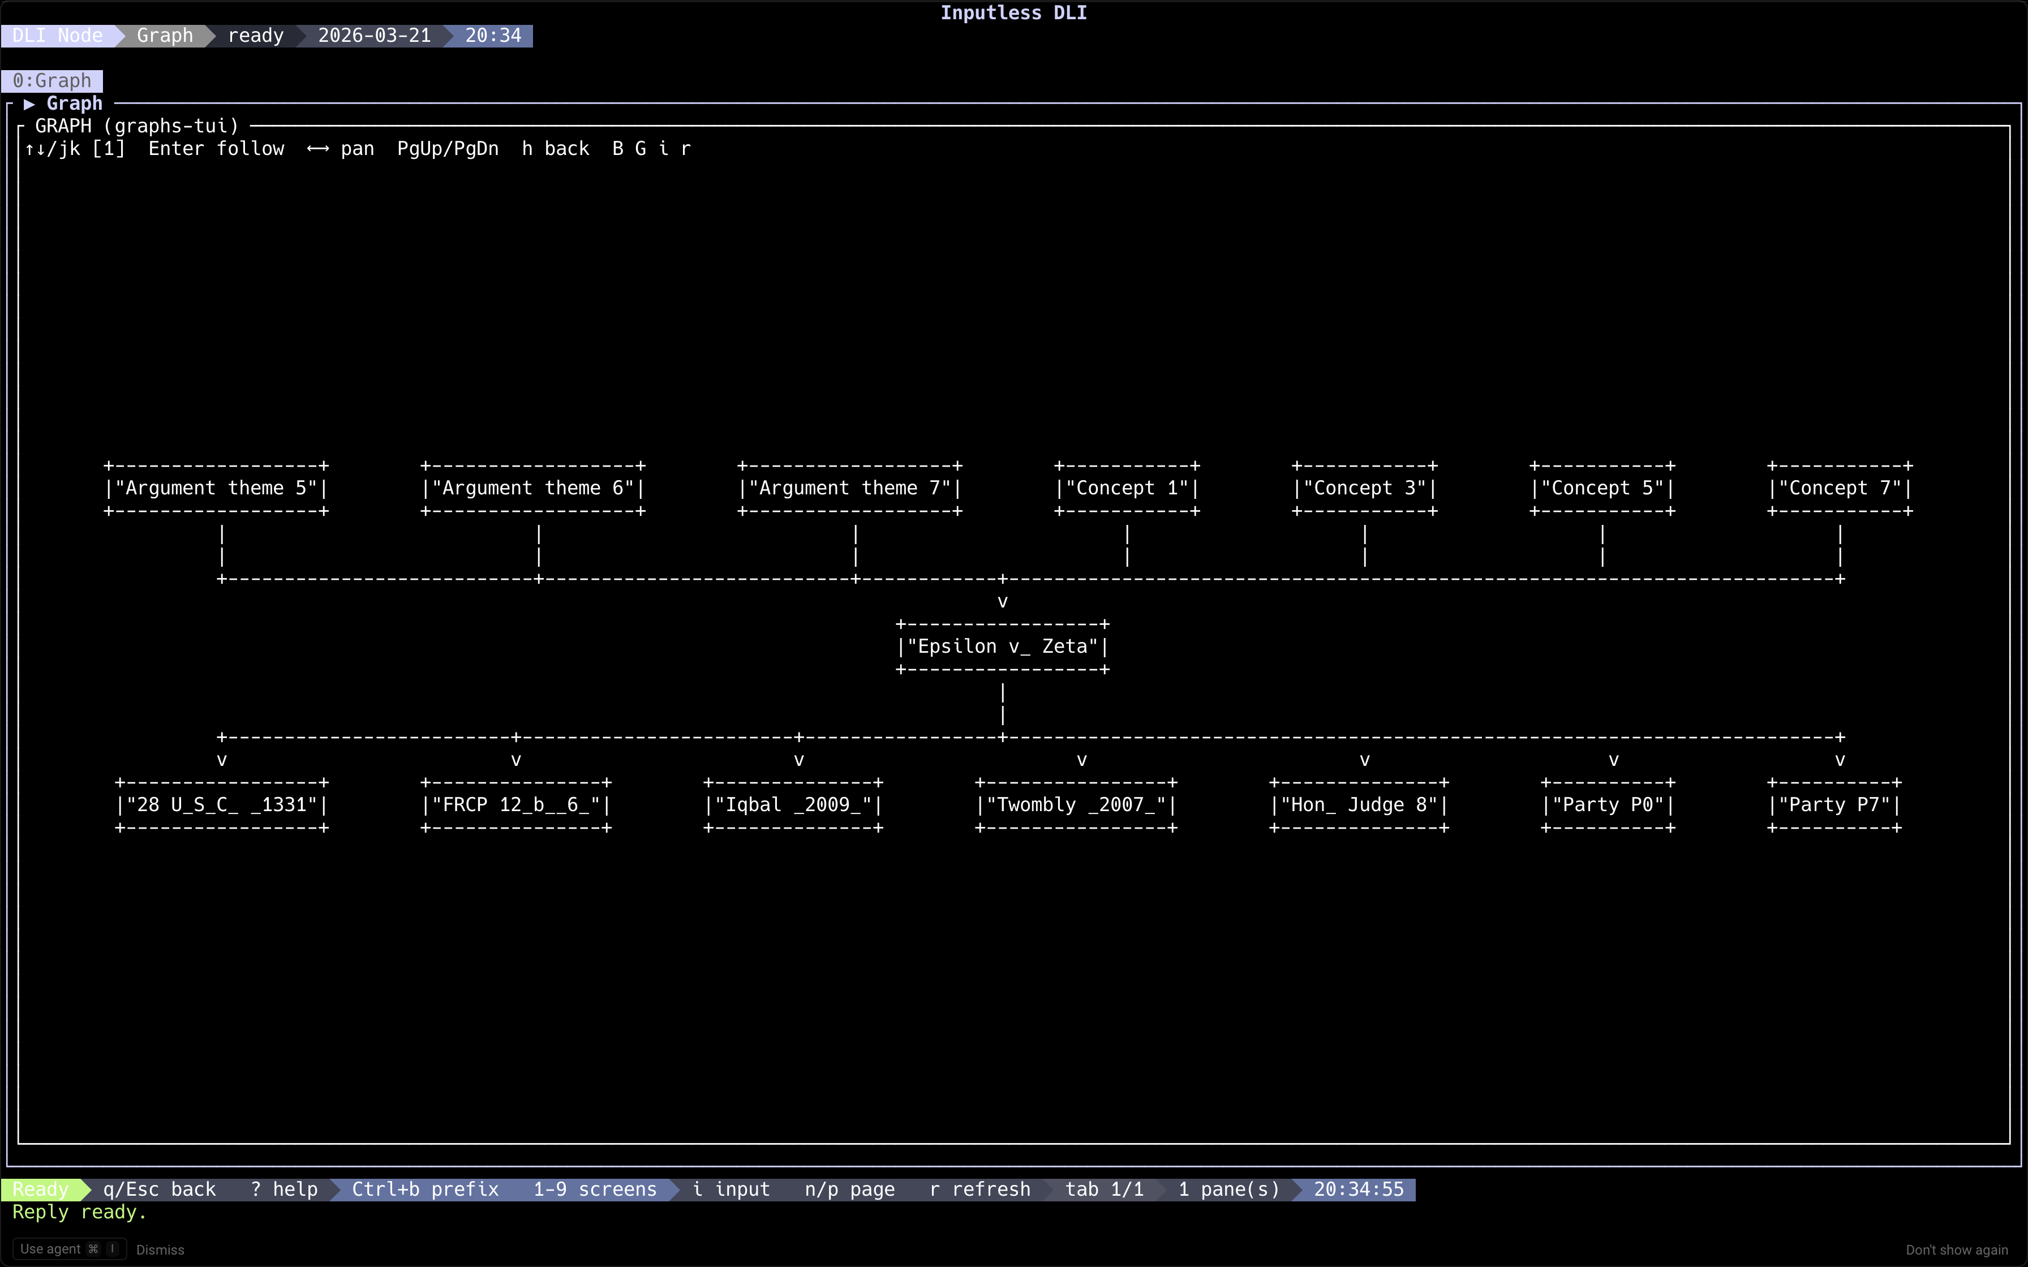Select the ready state indicator segment

click(256, 35)
